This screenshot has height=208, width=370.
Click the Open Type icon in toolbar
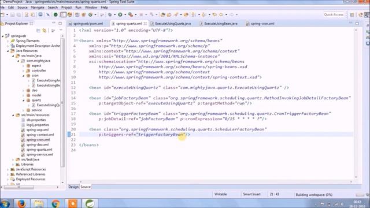pos(162,14)
